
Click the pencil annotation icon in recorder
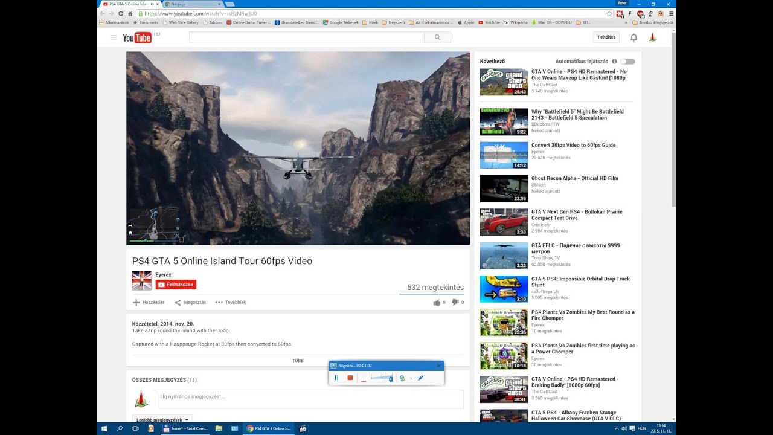click(x=420, y=378)
